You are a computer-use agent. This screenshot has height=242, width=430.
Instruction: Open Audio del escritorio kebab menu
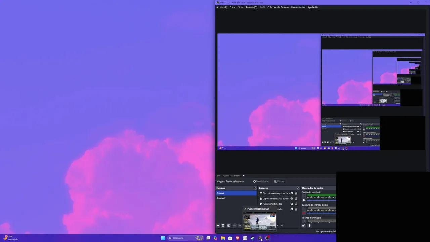(304, 196)
